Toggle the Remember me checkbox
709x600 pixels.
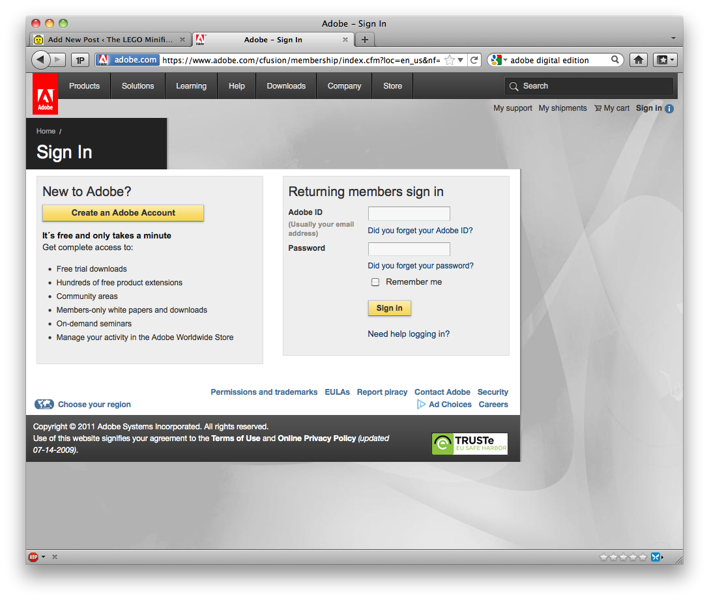[375, 282]
